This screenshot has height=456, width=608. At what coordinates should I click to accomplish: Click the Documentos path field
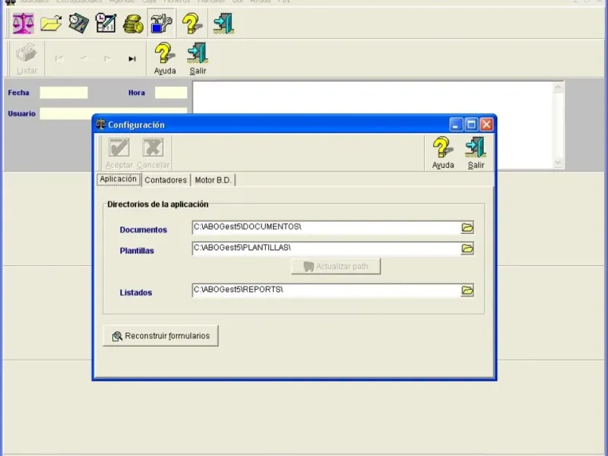point(326,227)
